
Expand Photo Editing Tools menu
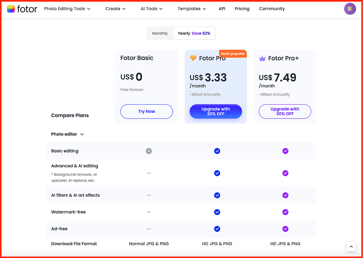pos(67,9)
